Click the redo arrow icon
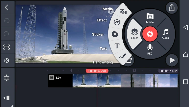The width and height of the screenshot is (189, 107). 7,34
